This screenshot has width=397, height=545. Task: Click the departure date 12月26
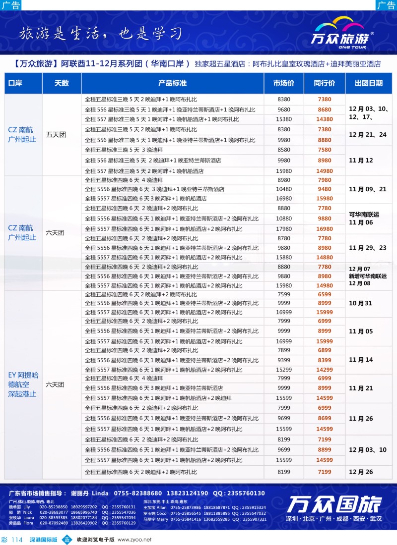(361, 472)
